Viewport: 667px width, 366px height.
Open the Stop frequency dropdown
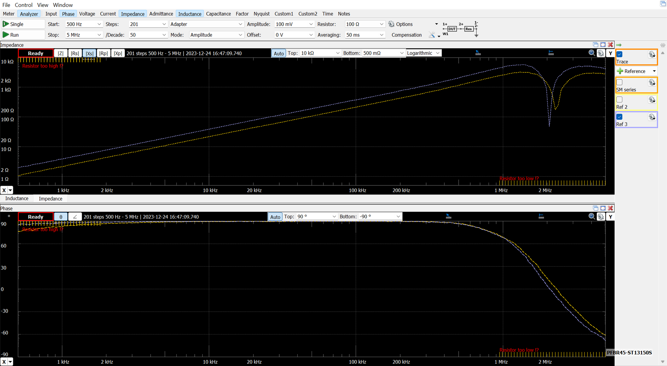coord(84,35)
